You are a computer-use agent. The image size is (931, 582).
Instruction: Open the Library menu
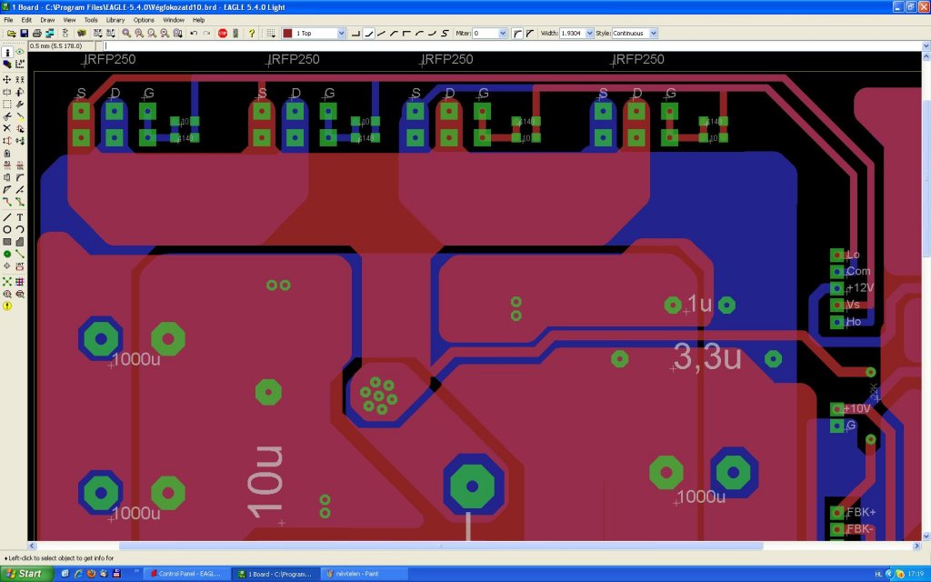115,20
